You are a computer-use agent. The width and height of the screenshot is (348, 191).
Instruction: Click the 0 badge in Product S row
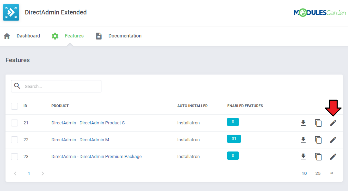(233, 122)
